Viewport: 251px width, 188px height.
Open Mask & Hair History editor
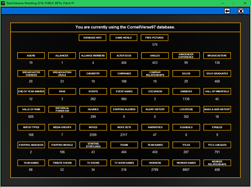coord(217,109)
